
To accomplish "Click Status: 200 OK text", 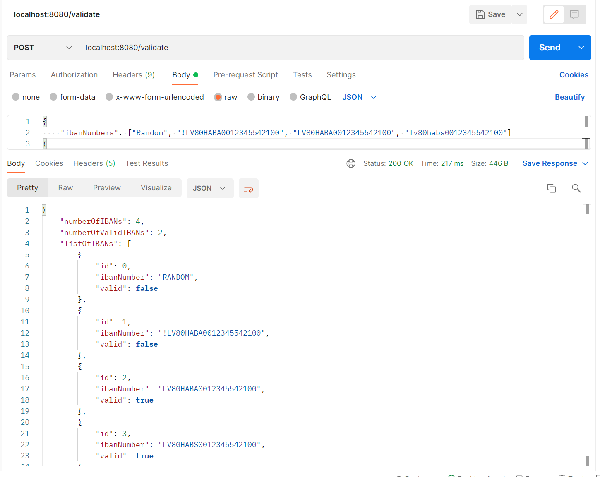I will 388,163.
